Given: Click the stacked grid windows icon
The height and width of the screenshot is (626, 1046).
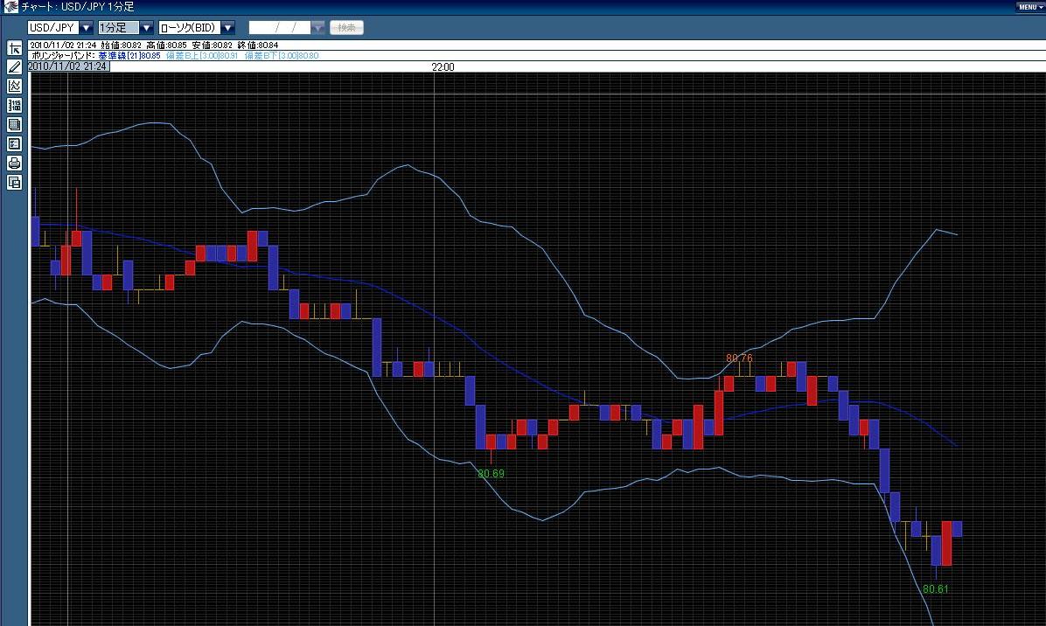Looking at the screenshot, I should pos(14,125).
